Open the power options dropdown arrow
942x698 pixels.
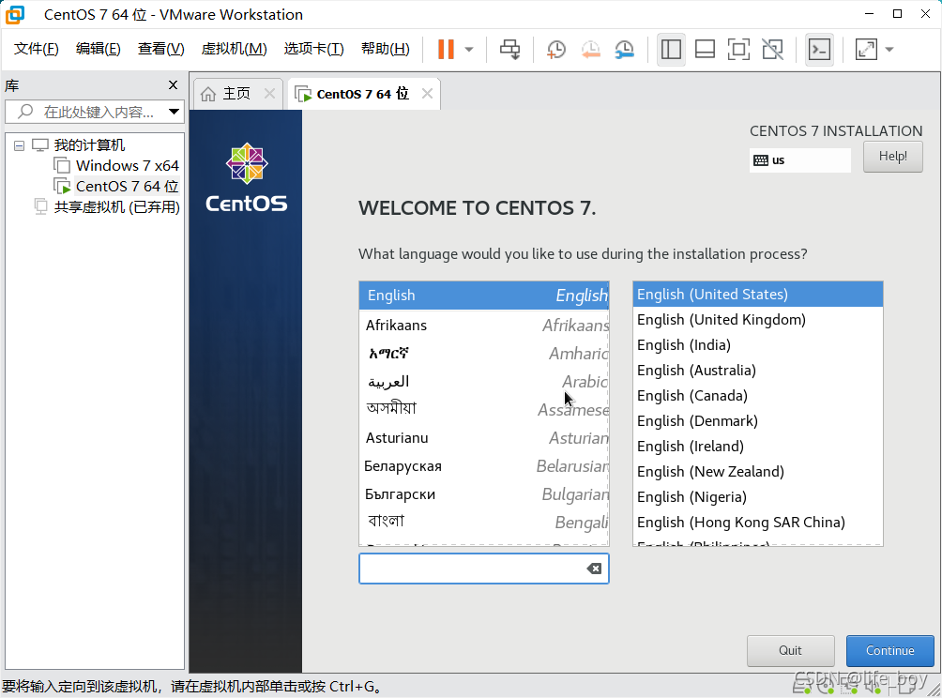tap(469, 50)
